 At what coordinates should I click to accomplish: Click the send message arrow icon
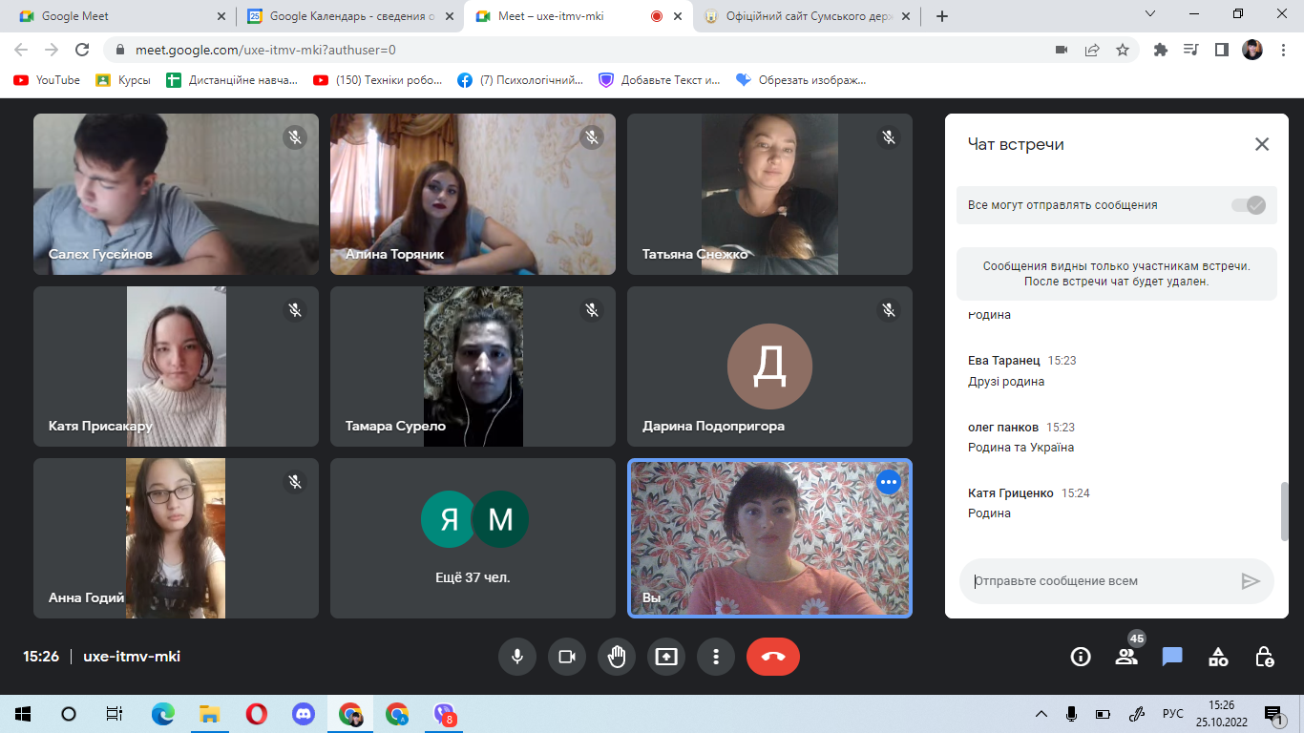pos(1251,581)
